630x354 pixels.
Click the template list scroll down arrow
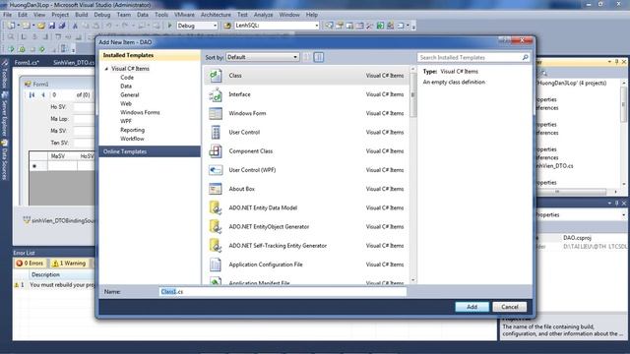pos(413,280)
